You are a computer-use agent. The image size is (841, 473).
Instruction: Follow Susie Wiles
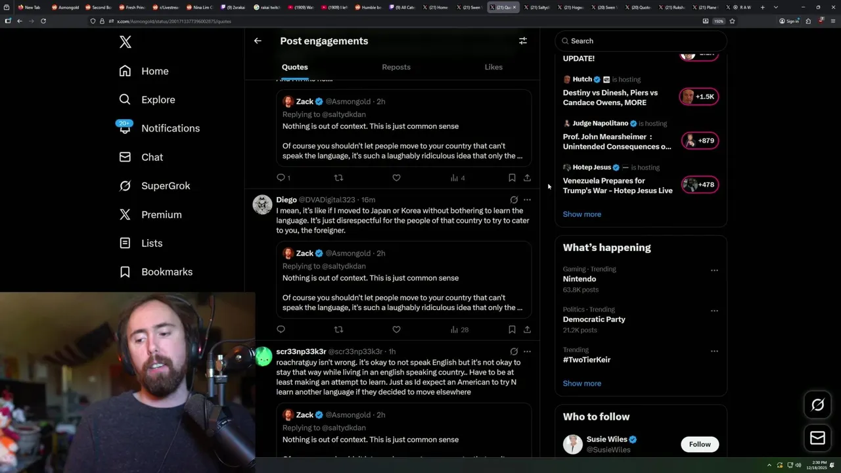[700, 444]
